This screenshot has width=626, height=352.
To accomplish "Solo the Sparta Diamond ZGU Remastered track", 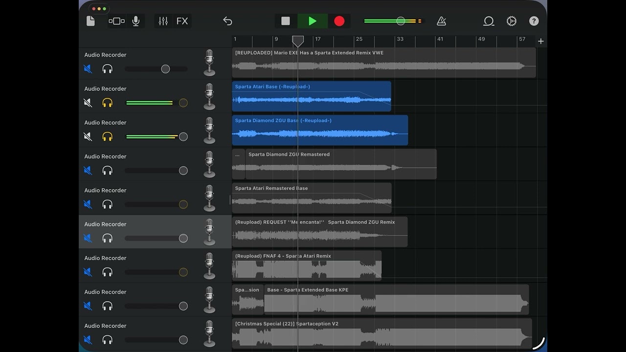I will click(x=108, y=171).
